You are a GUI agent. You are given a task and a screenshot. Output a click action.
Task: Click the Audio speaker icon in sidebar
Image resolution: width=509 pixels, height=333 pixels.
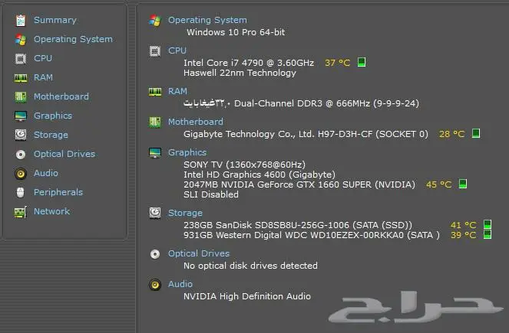[20, 173]
